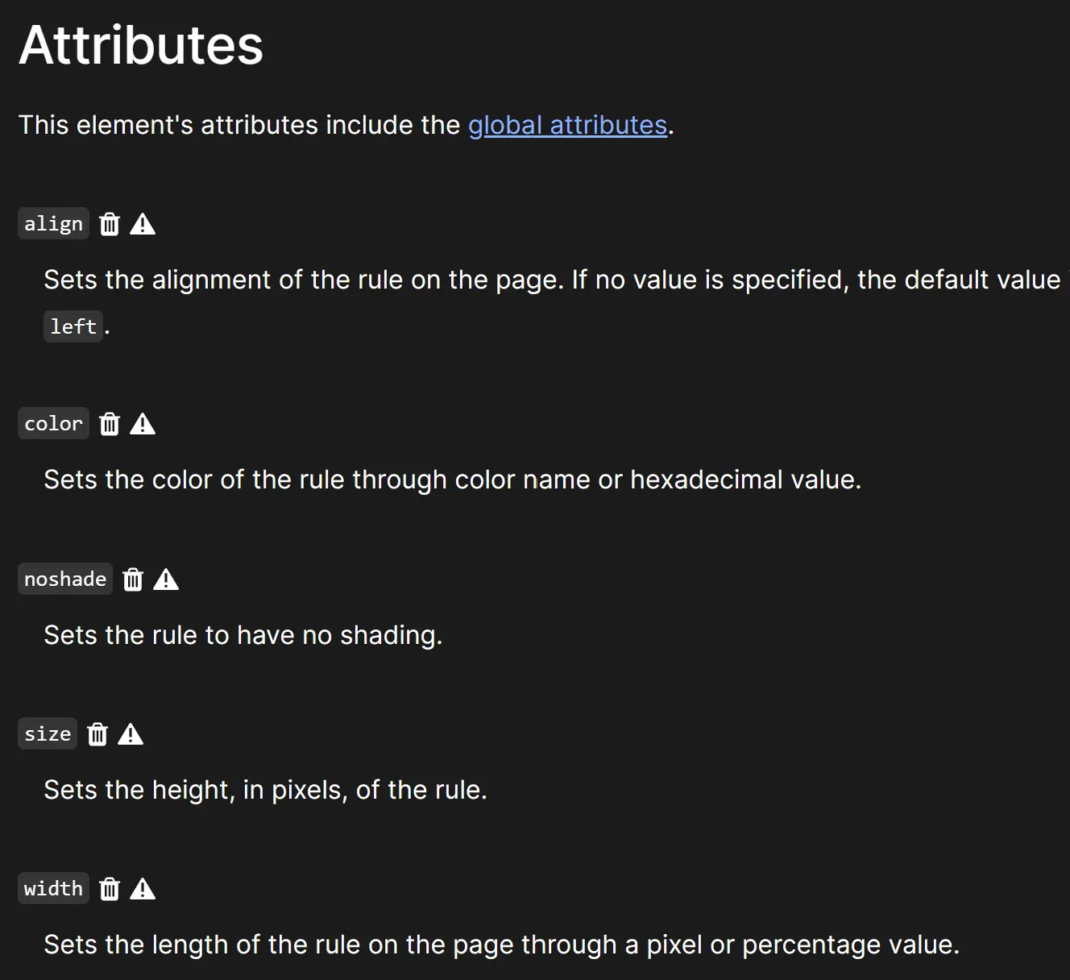Click the noshade attribute code label
This screenshot has height=980, width=1070.
(x=65, y=579)
